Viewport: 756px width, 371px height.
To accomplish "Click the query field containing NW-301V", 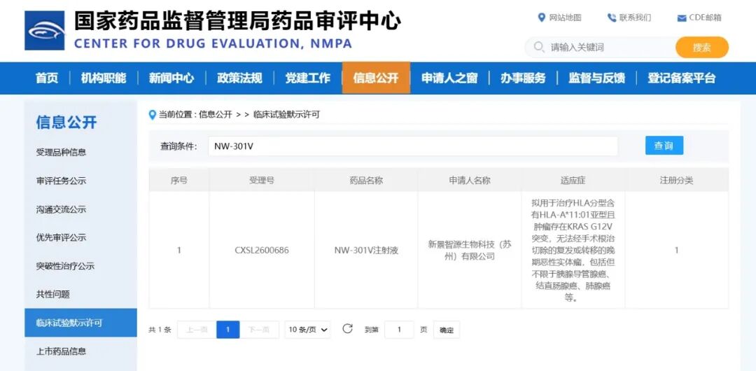I will coord(413,146).
